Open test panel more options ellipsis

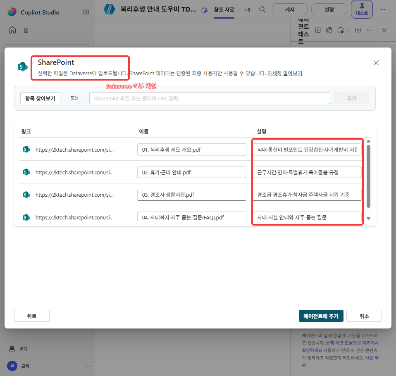coord(369,30)
